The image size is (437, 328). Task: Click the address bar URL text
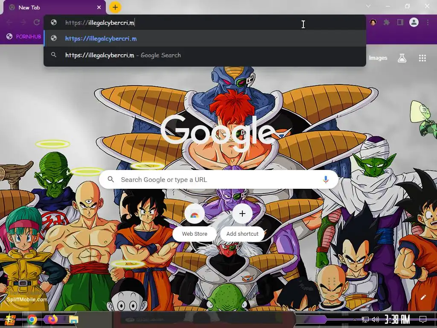pos(100,23)
